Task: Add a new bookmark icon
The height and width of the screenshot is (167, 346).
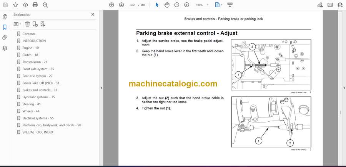Action: 35,24
